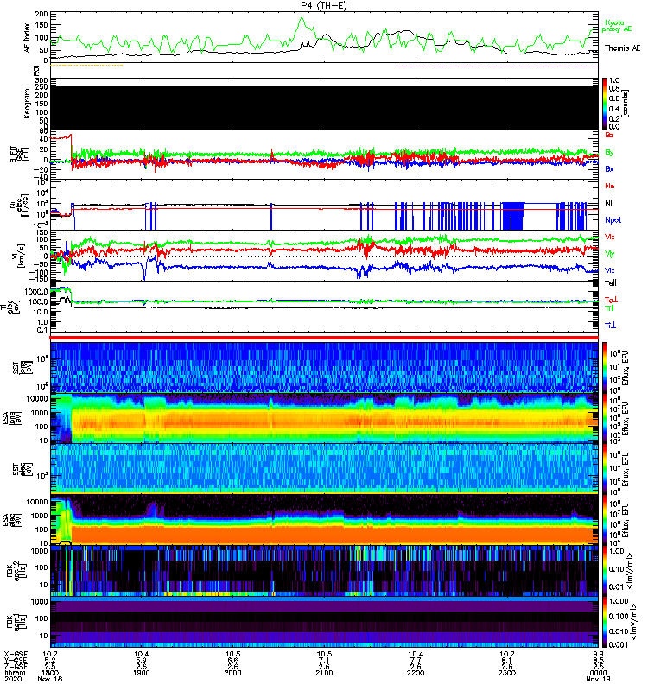Click the ESA ion Eflux color bar
The image size is (648, 691).
605,418
